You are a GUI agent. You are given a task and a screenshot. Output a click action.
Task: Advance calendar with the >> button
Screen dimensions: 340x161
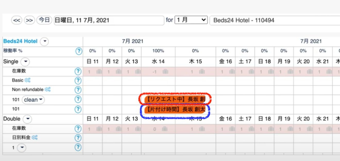(x=29, y=20)
